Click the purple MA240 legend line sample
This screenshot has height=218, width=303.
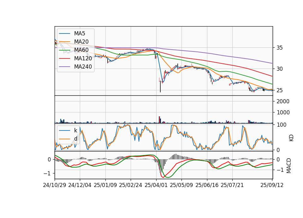tap(64, 67)
